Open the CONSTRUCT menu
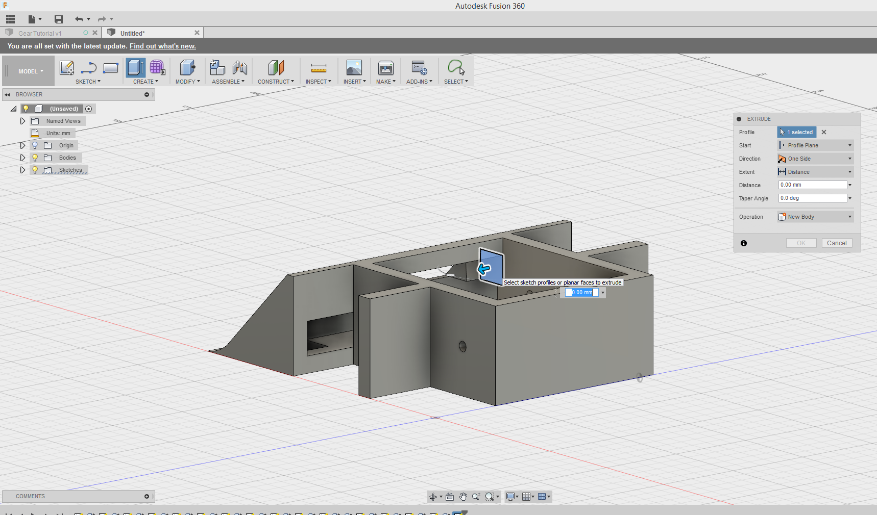 [276, 82]
